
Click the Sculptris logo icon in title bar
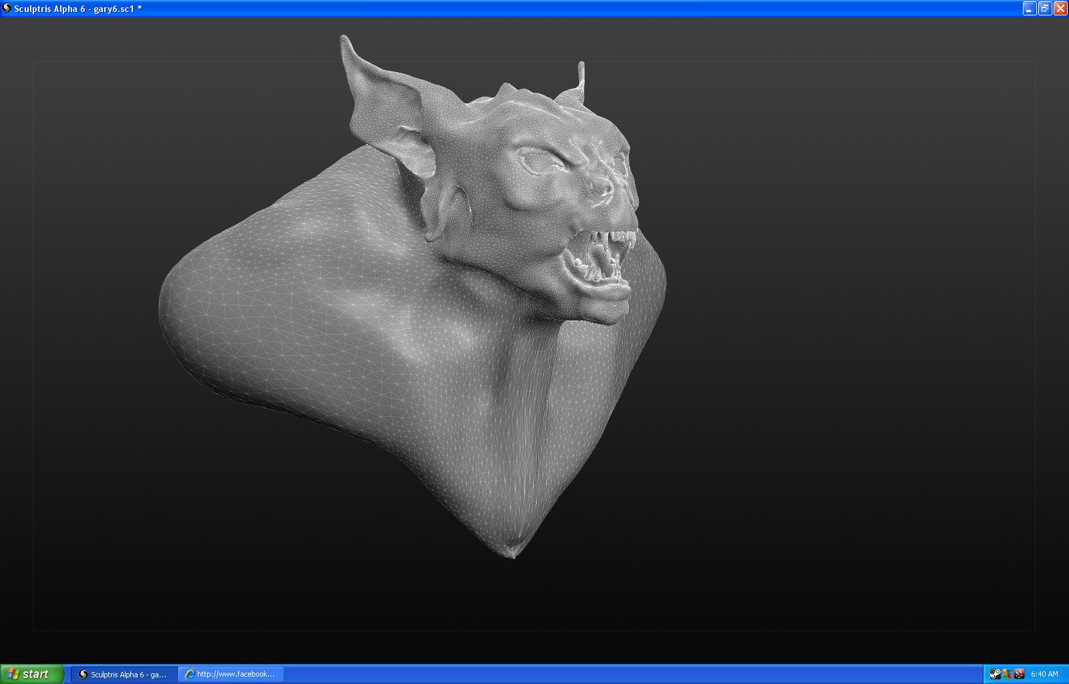[7, 8]
